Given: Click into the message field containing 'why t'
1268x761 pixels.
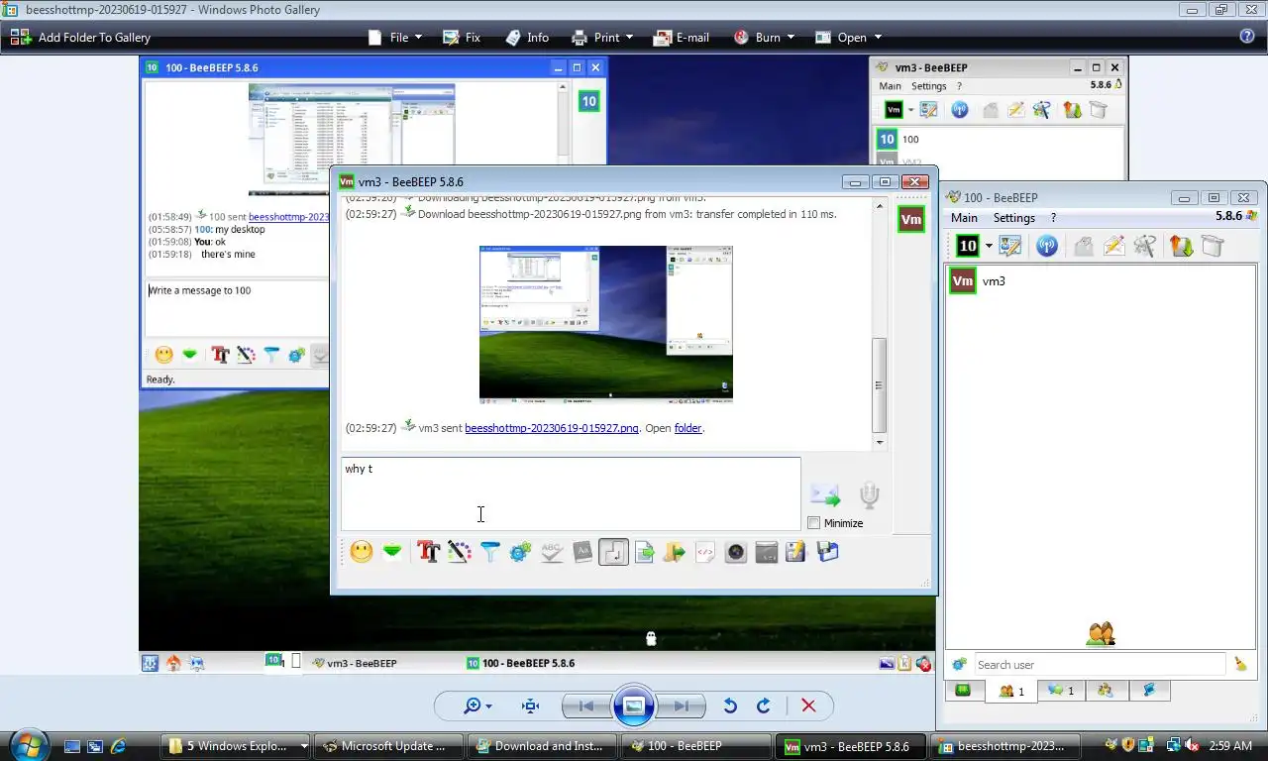Looking at the screenshot, I should [571, 493].
